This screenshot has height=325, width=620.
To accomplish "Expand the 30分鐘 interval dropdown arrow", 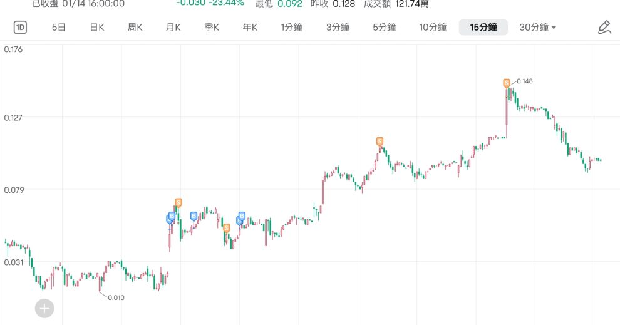I will click(x=554, y=28).
